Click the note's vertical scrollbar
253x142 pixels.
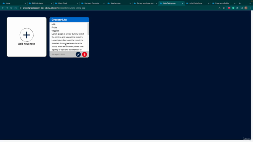88,29
